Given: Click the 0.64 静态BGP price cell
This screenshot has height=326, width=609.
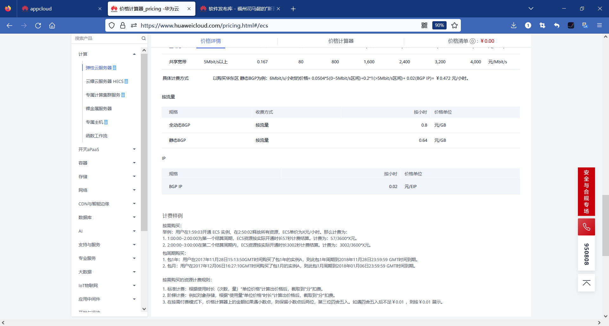Looking at the screenshot, I should coord(423,140).
